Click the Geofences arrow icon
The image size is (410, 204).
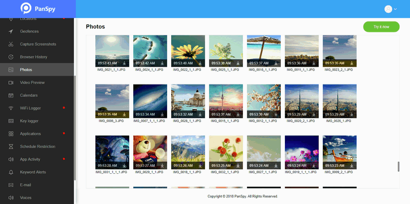[11, 31]
